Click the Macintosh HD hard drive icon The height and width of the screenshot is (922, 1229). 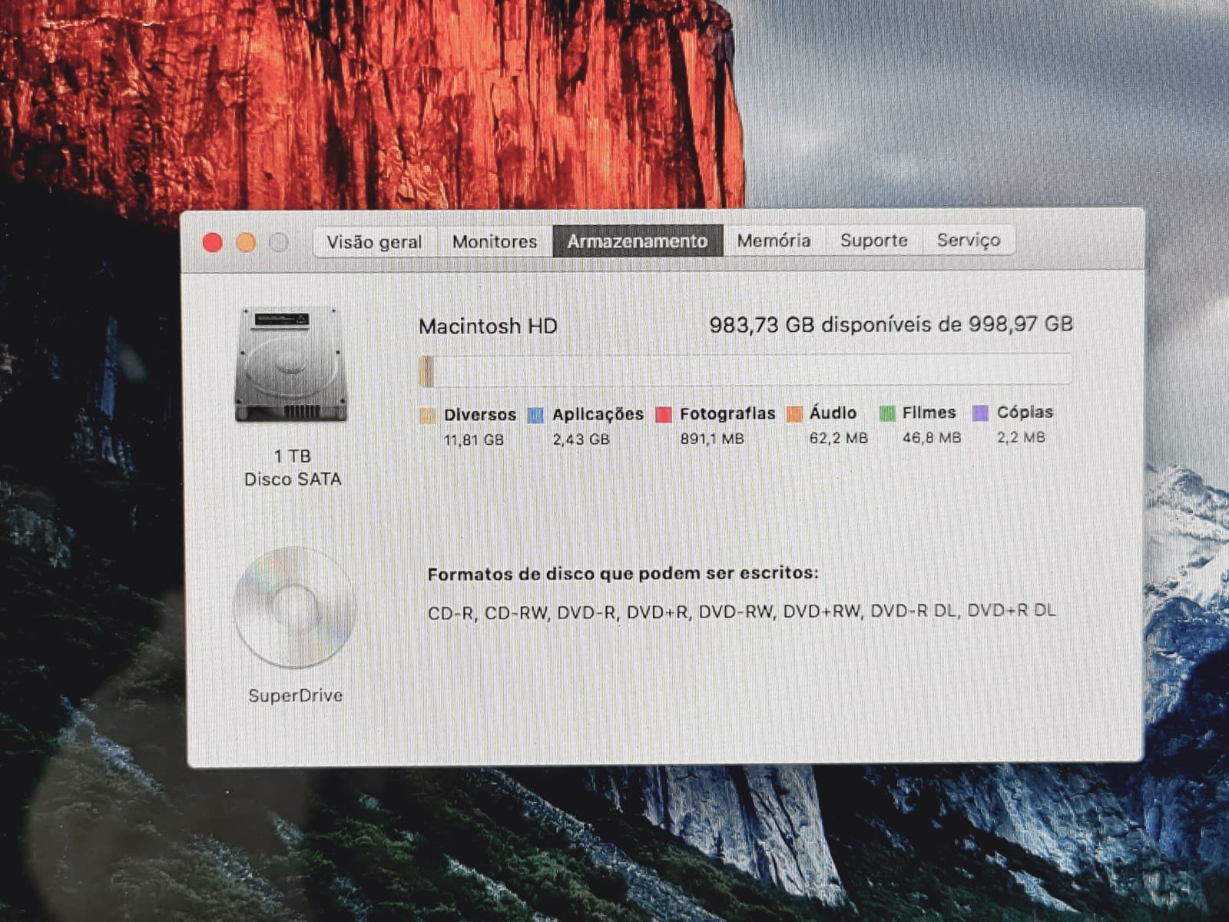[291, 364]
